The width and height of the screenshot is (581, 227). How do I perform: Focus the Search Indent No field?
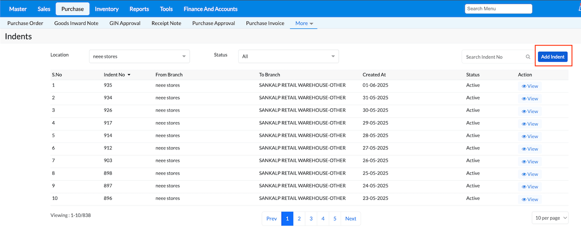point(493,57)
